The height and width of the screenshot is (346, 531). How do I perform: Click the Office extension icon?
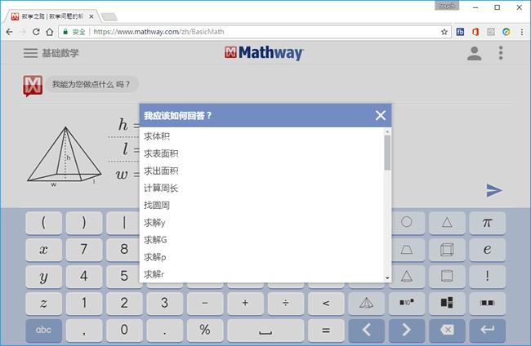(x=475, y=32)
